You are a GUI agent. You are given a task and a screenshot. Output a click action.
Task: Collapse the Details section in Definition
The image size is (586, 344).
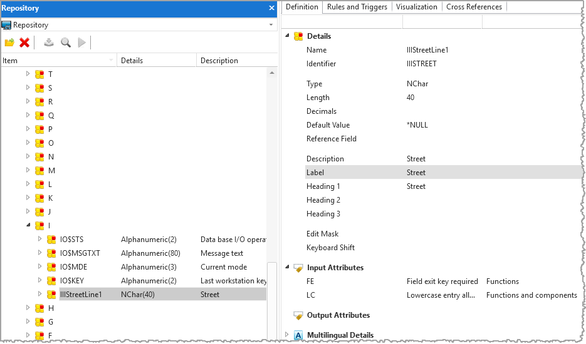288,36
